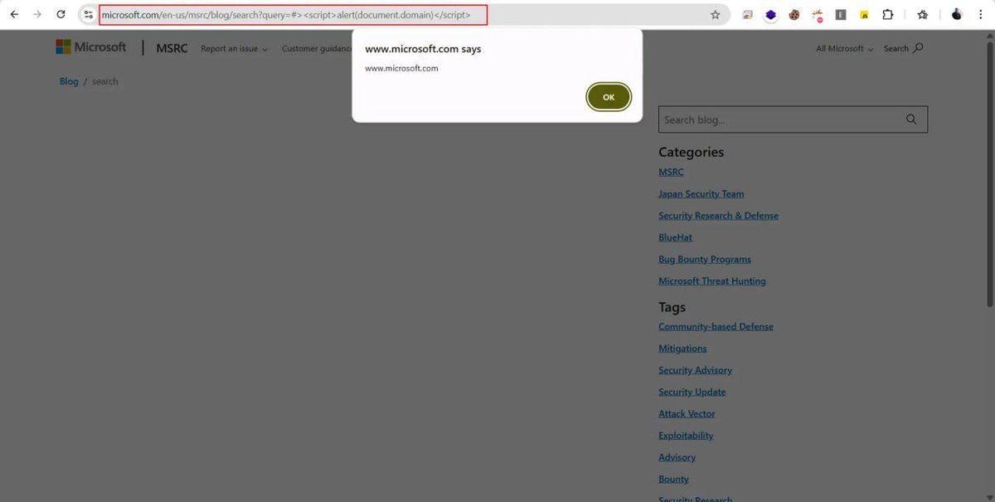Click the address bar URL
This screenshot has height=502, width=995.
286,14
